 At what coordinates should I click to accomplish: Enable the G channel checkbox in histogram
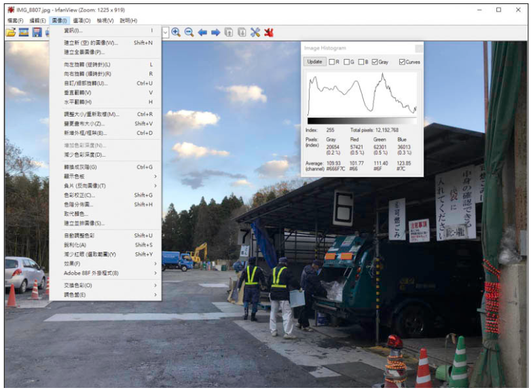tap(346, 62)
